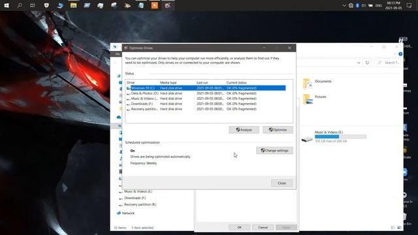
Task: Open Task View in the taskbar
Action: [33, 5]
